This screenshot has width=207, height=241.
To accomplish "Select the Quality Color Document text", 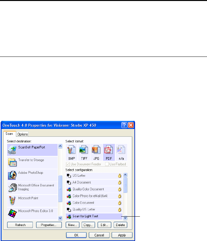I will tap(88, 189).
